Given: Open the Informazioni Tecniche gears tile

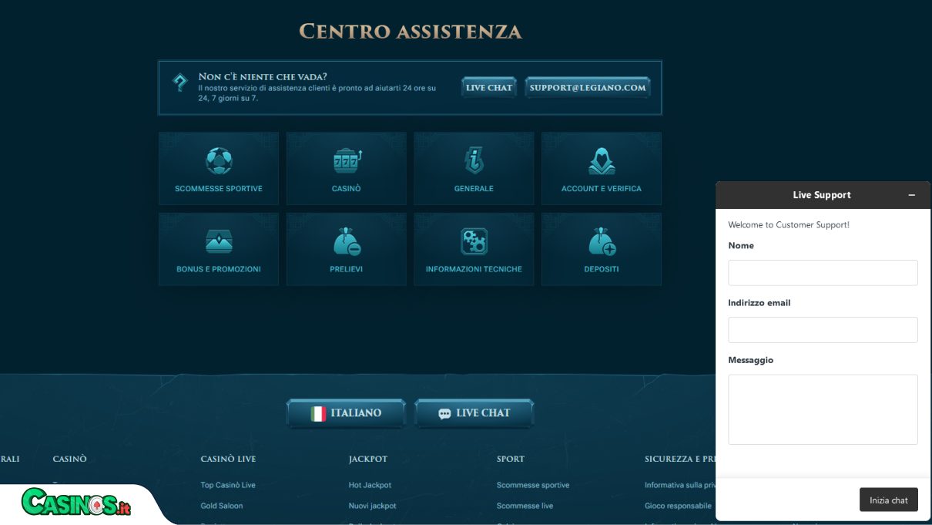Looking at the screenshot, I should (x=474, y=249).
